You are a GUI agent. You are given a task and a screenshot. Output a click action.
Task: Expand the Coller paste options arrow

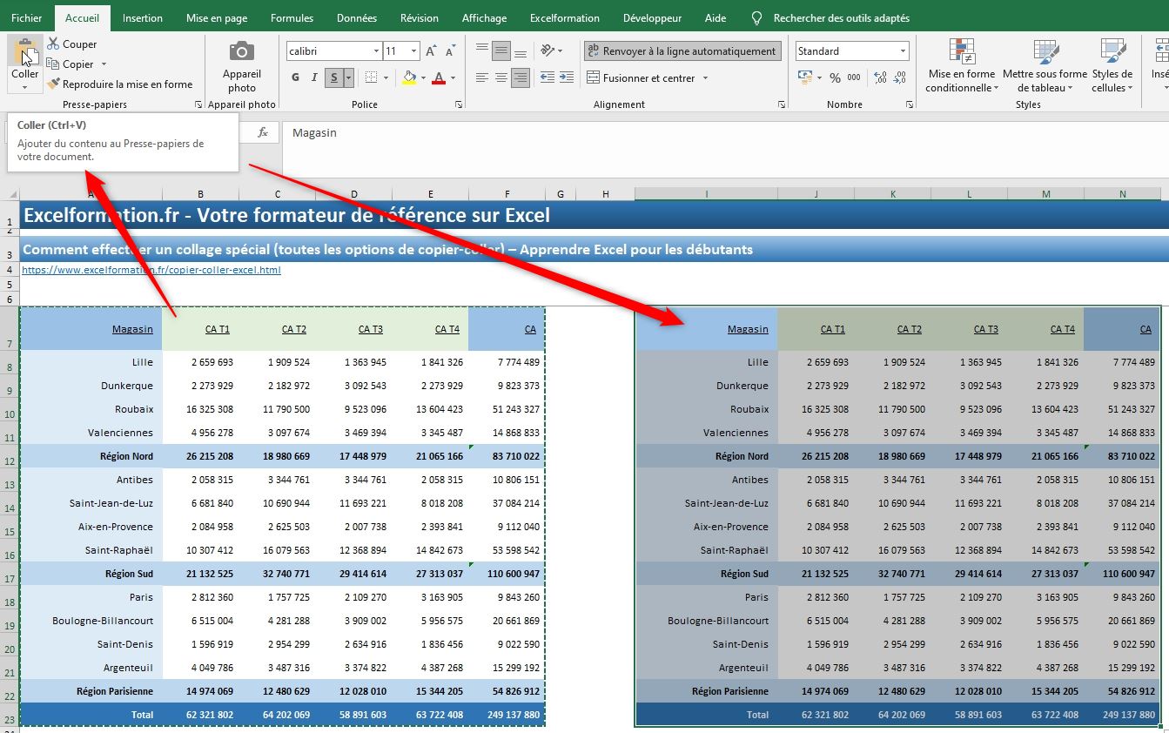click(24, 87)
